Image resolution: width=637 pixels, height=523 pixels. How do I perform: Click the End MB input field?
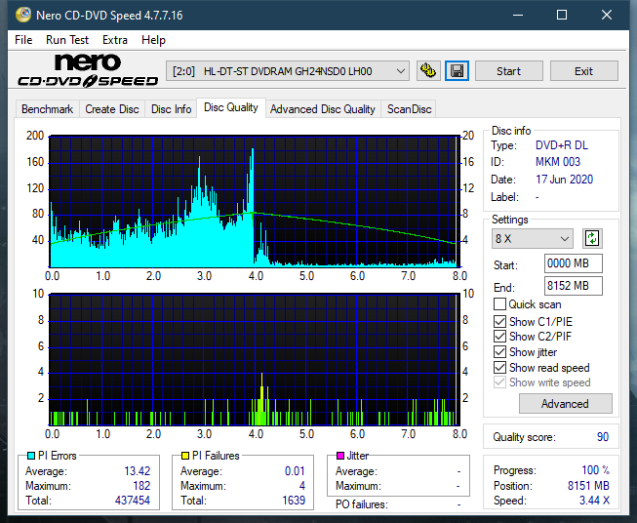click(573, 286)
